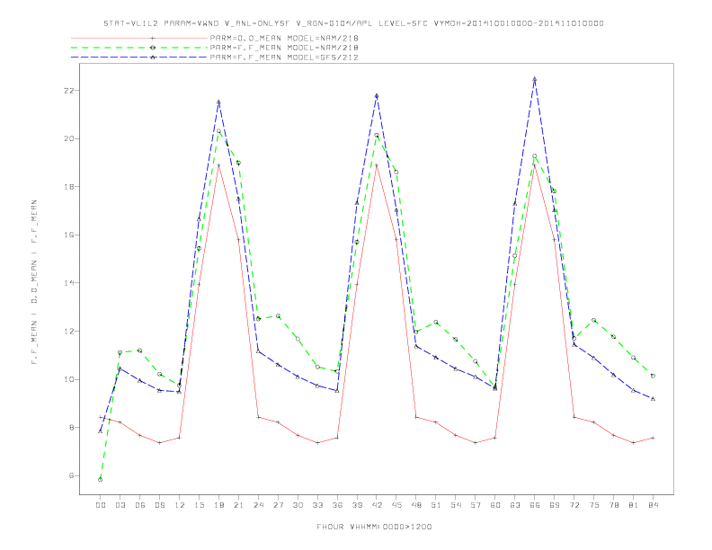
Task: Click x-axis tick label 72
Action: point(574,505)
